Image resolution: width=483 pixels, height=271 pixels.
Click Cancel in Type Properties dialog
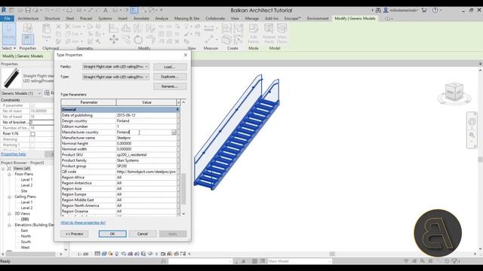(143, 234)
